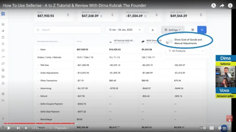This screenshot has height=132, width=236.
Task: Open the square box sidebar icon
Action: pos(3,37)
